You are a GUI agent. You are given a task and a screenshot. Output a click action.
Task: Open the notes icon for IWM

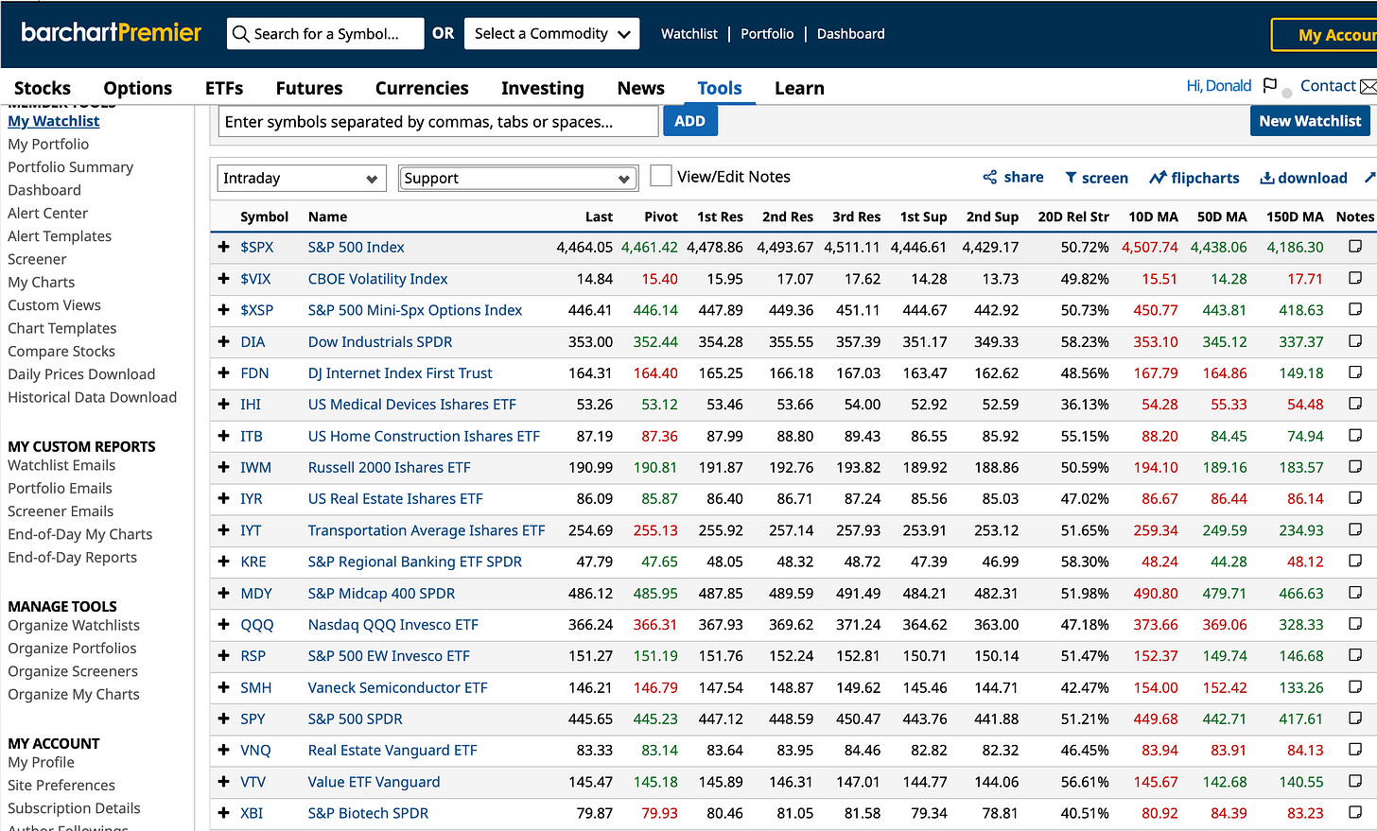point(1355,466)
